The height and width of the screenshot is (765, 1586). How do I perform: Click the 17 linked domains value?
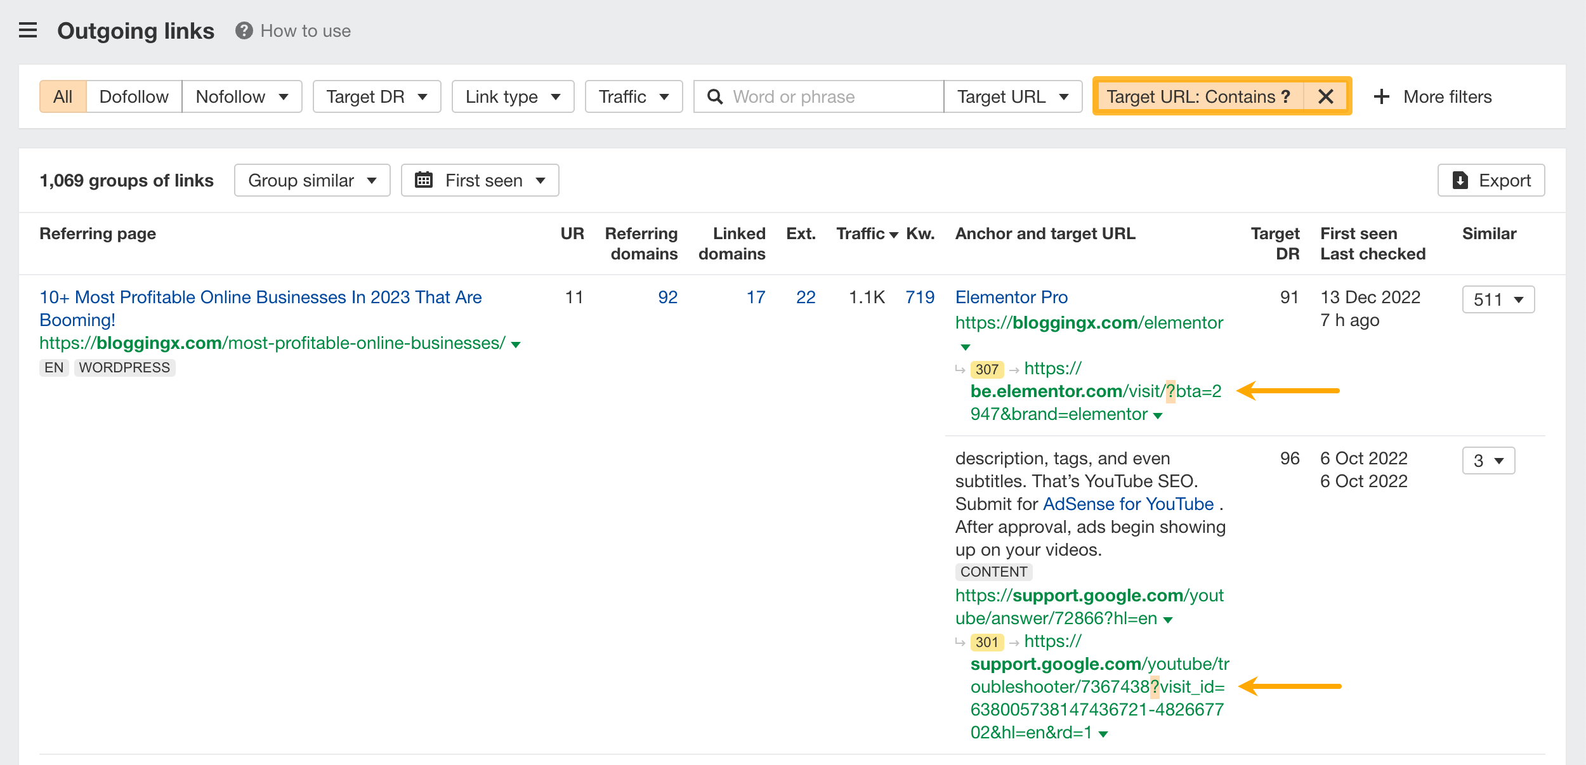(756, 297)
